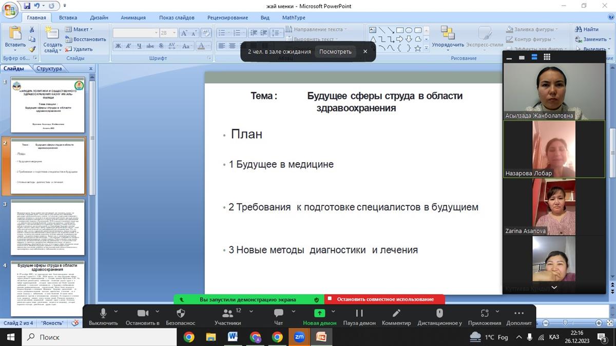Click the remote control mouse icon

439,313
